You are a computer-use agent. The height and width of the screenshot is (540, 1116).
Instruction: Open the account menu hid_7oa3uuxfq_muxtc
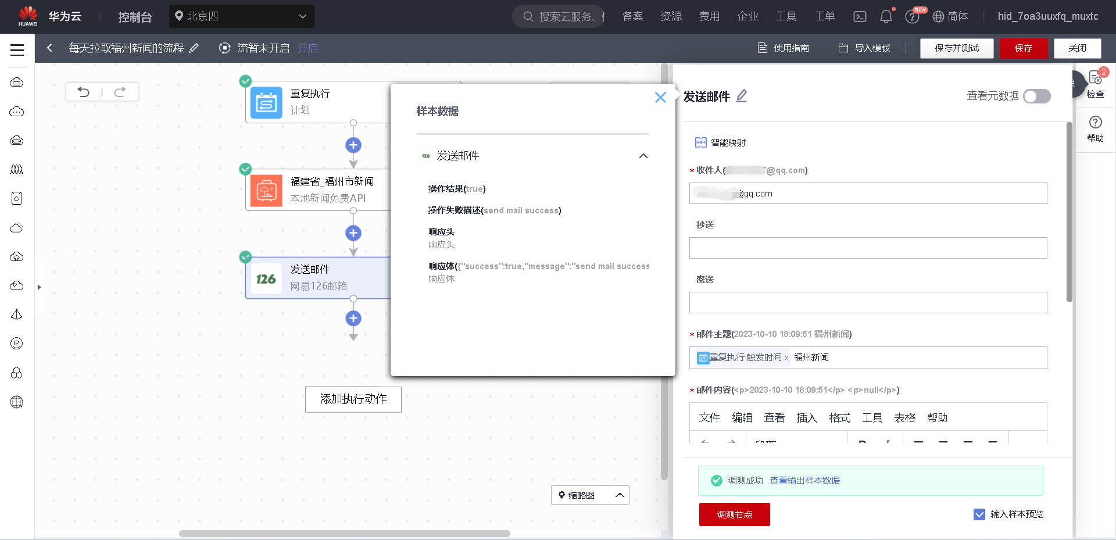coord(1048,16)
